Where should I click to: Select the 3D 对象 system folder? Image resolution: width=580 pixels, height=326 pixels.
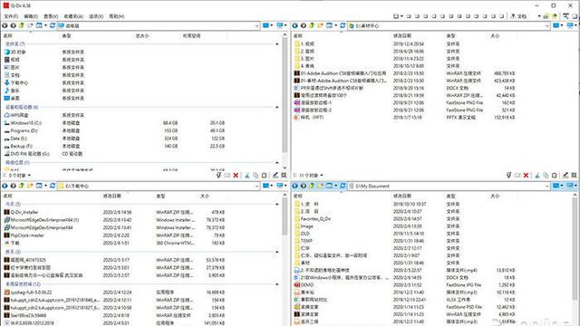[x=14, y=53]
